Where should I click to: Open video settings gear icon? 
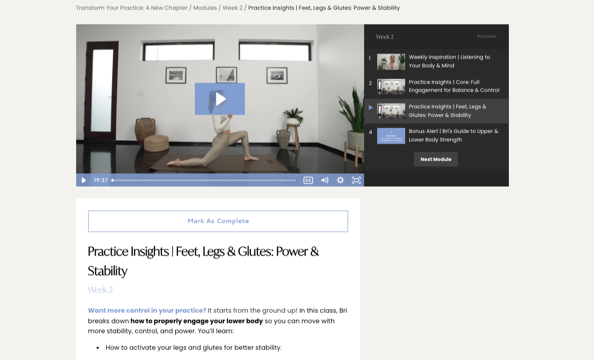point(340,180)
